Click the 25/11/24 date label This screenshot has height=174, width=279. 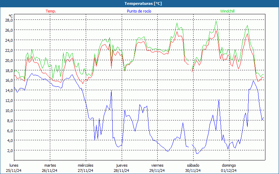pos(14,171)
